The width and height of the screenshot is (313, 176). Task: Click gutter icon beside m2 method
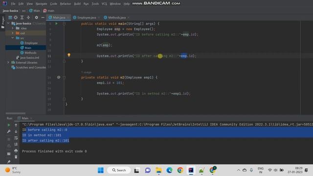[59, 77]
